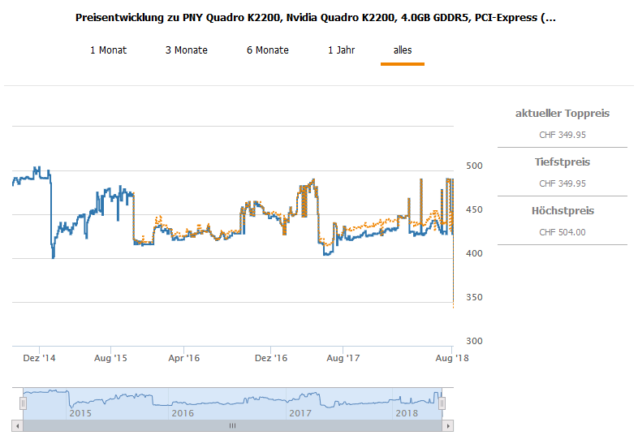
Task: Click the Aug '15 x-axis label
Action: [x=110, y=358]
